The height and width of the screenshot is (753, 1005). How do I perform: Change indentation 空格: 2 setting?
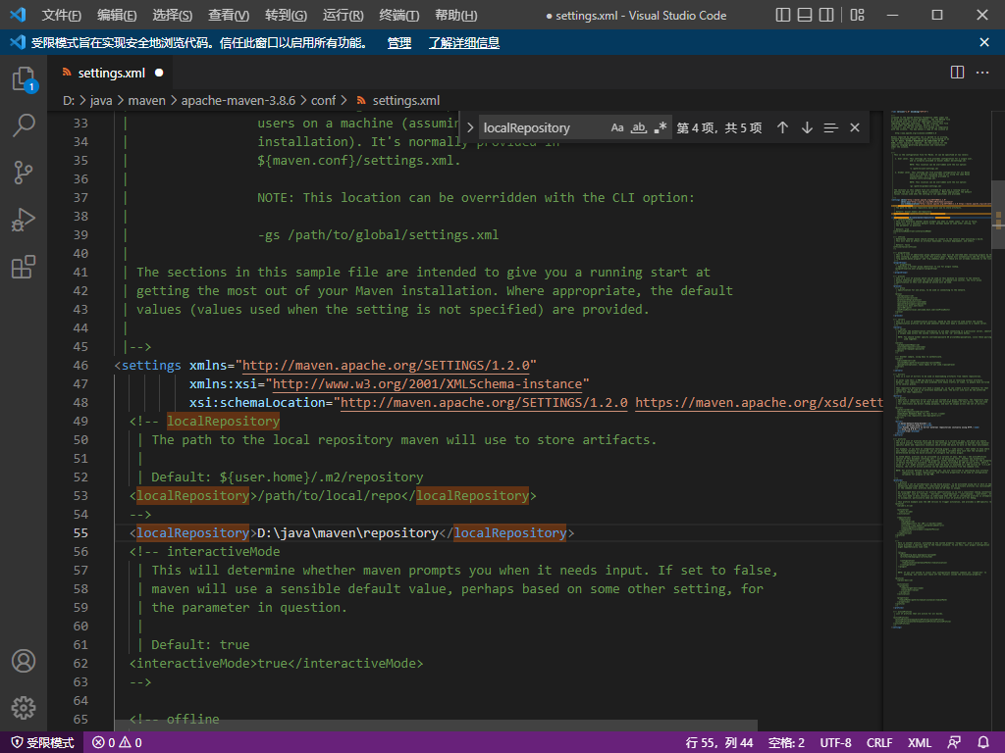pyautogui.click(x=786, y=742)
